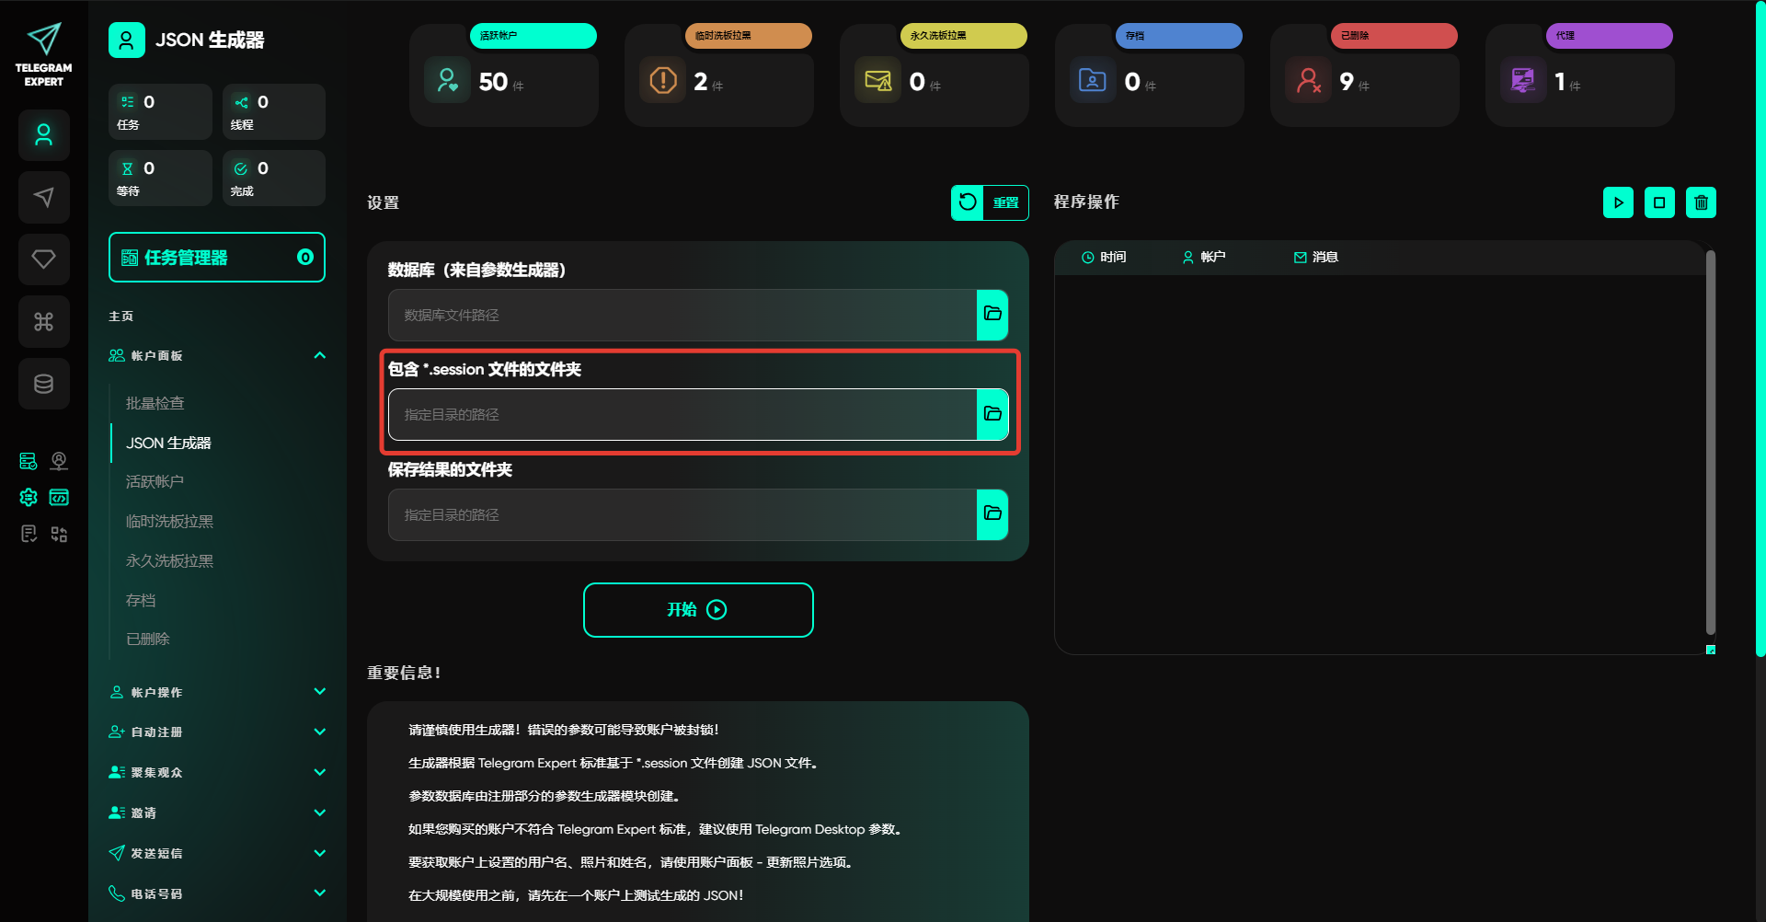Click the stop square button in program operations
This screenshot has width=1766, height=922.
click(x=1659, y=202)
